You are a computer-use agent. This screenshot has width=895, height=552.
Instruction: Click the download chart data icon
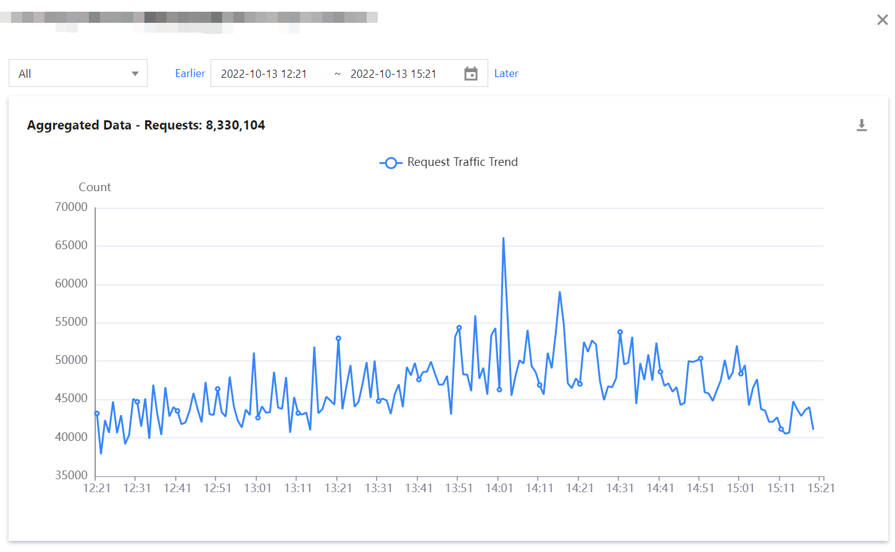tap(862, 125)
